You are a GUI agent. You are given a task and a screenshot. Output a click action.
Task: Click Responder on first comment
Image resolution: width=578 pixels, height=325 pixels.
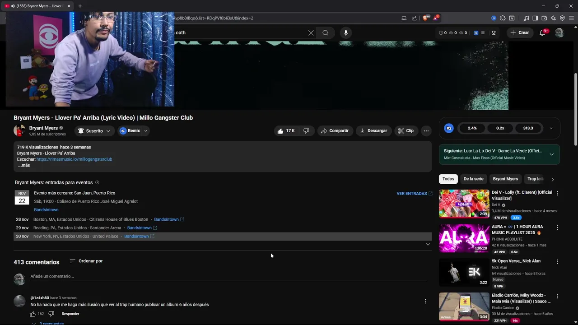70,314
